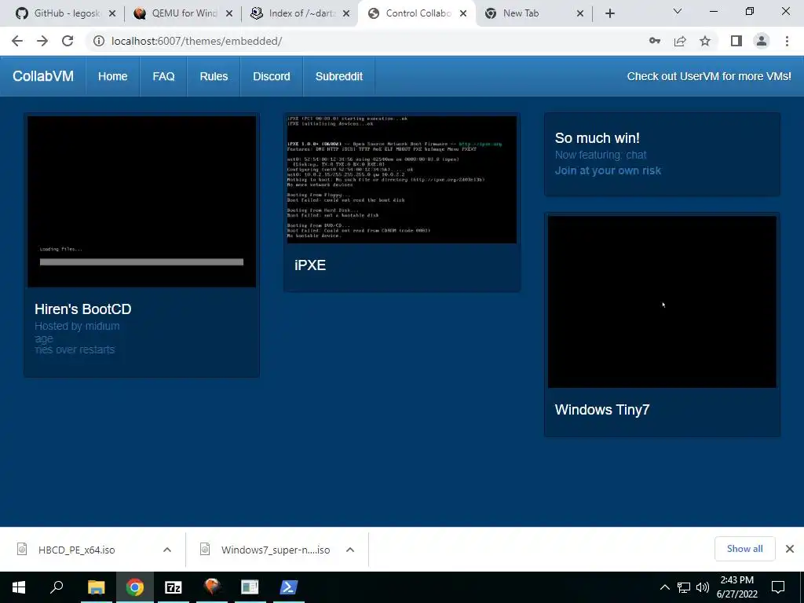Open 7-Zip from the taskbar

[x=174, y=587]
